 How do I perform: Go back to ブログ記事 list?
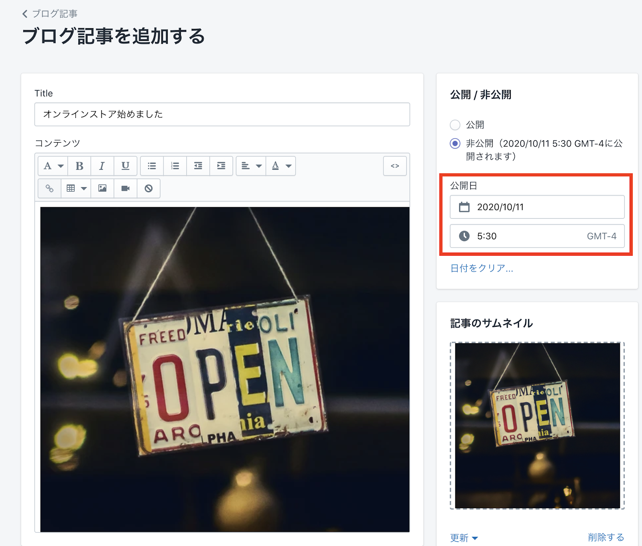click(50, 14)
